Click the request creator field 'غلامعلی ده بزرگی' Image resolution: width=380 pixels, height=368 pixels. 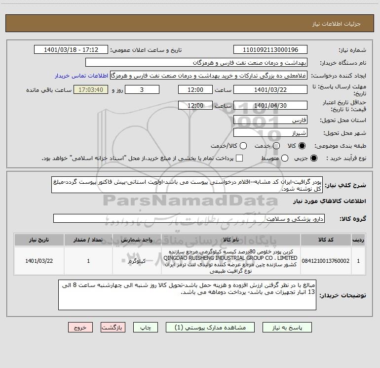coord(209,76)
